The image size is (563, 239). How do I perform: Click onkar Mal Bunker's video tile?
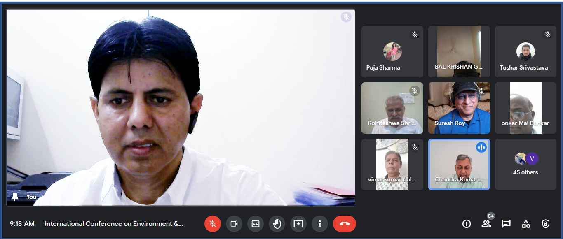526,108
